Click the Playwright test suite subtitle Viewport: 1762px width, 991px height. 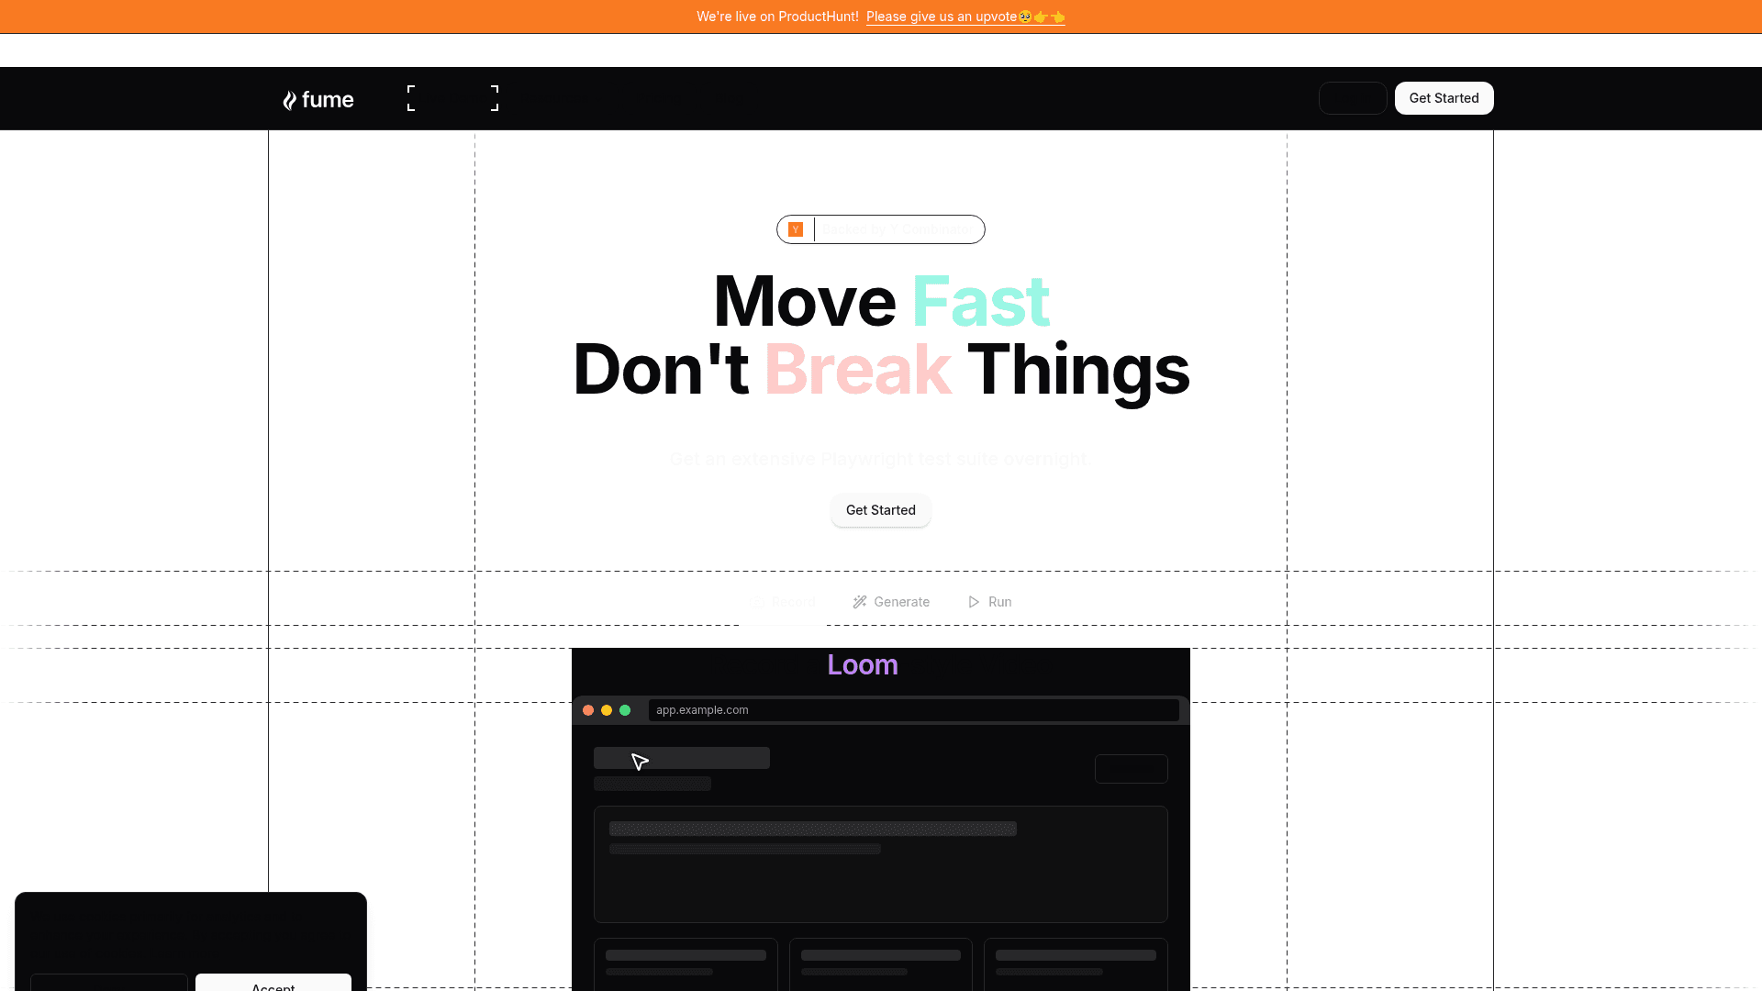[881, 459]
